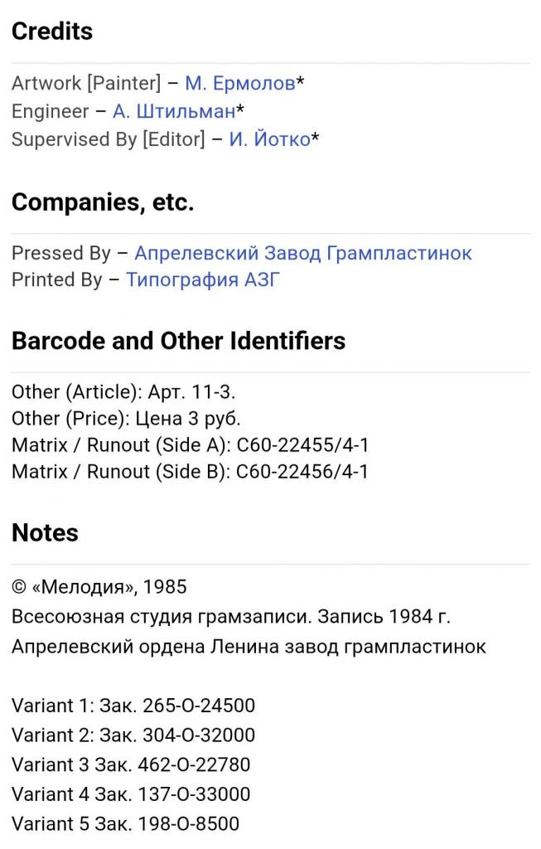Image resolution: width=541 pixels, height=849 pixels.
Task: Click the «Мелодия», 1985 copyright line
Action: click(99, 587)
